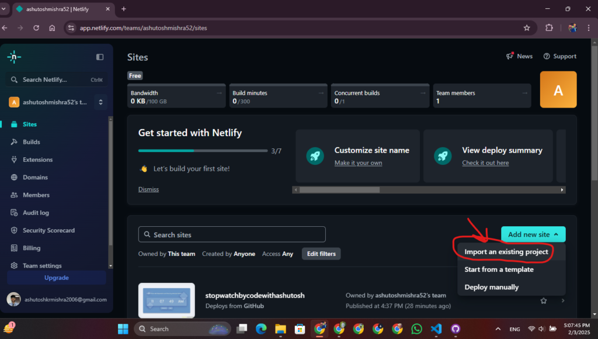Open the Make it your own link
598x339 pixels.
(358, 163)
